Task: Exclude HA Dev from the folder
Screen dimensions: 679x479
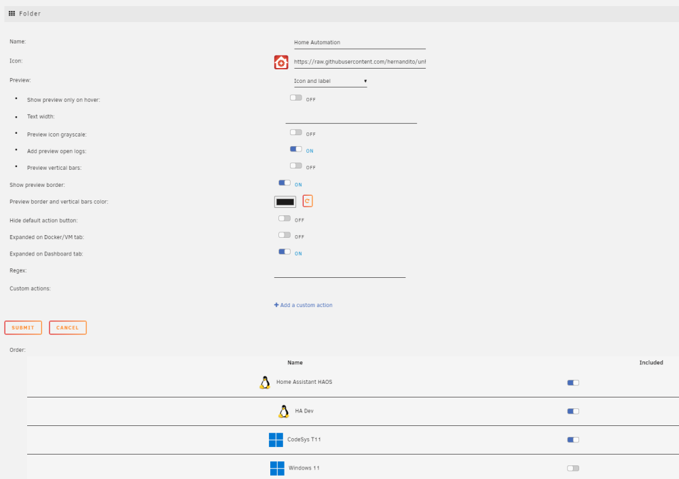Action: (573, 411)
